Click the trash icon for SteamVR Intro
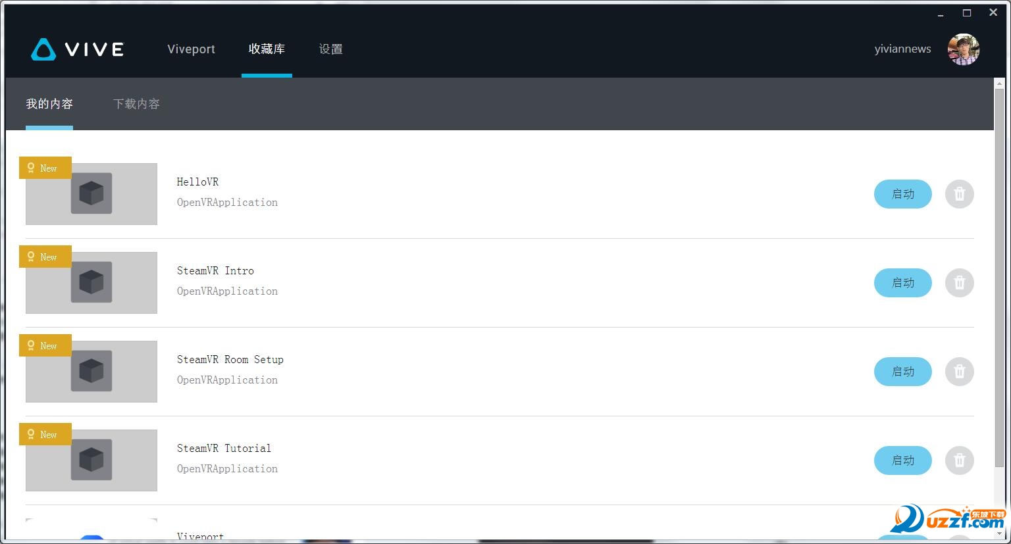This screenshot has width=1011, height=544. point(959,283)
